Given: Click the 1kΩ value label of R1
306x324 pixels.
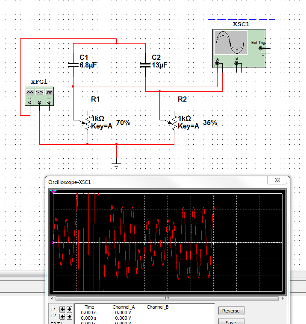Looking at the screenshot, I should 98,118.
